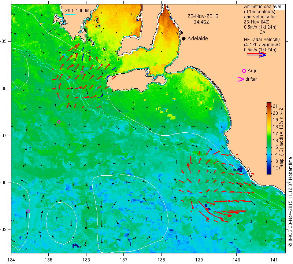This screenshot has width=293, height=264.
Task: Click the magenta Argo circle in the legend
Action: point(244,71)
